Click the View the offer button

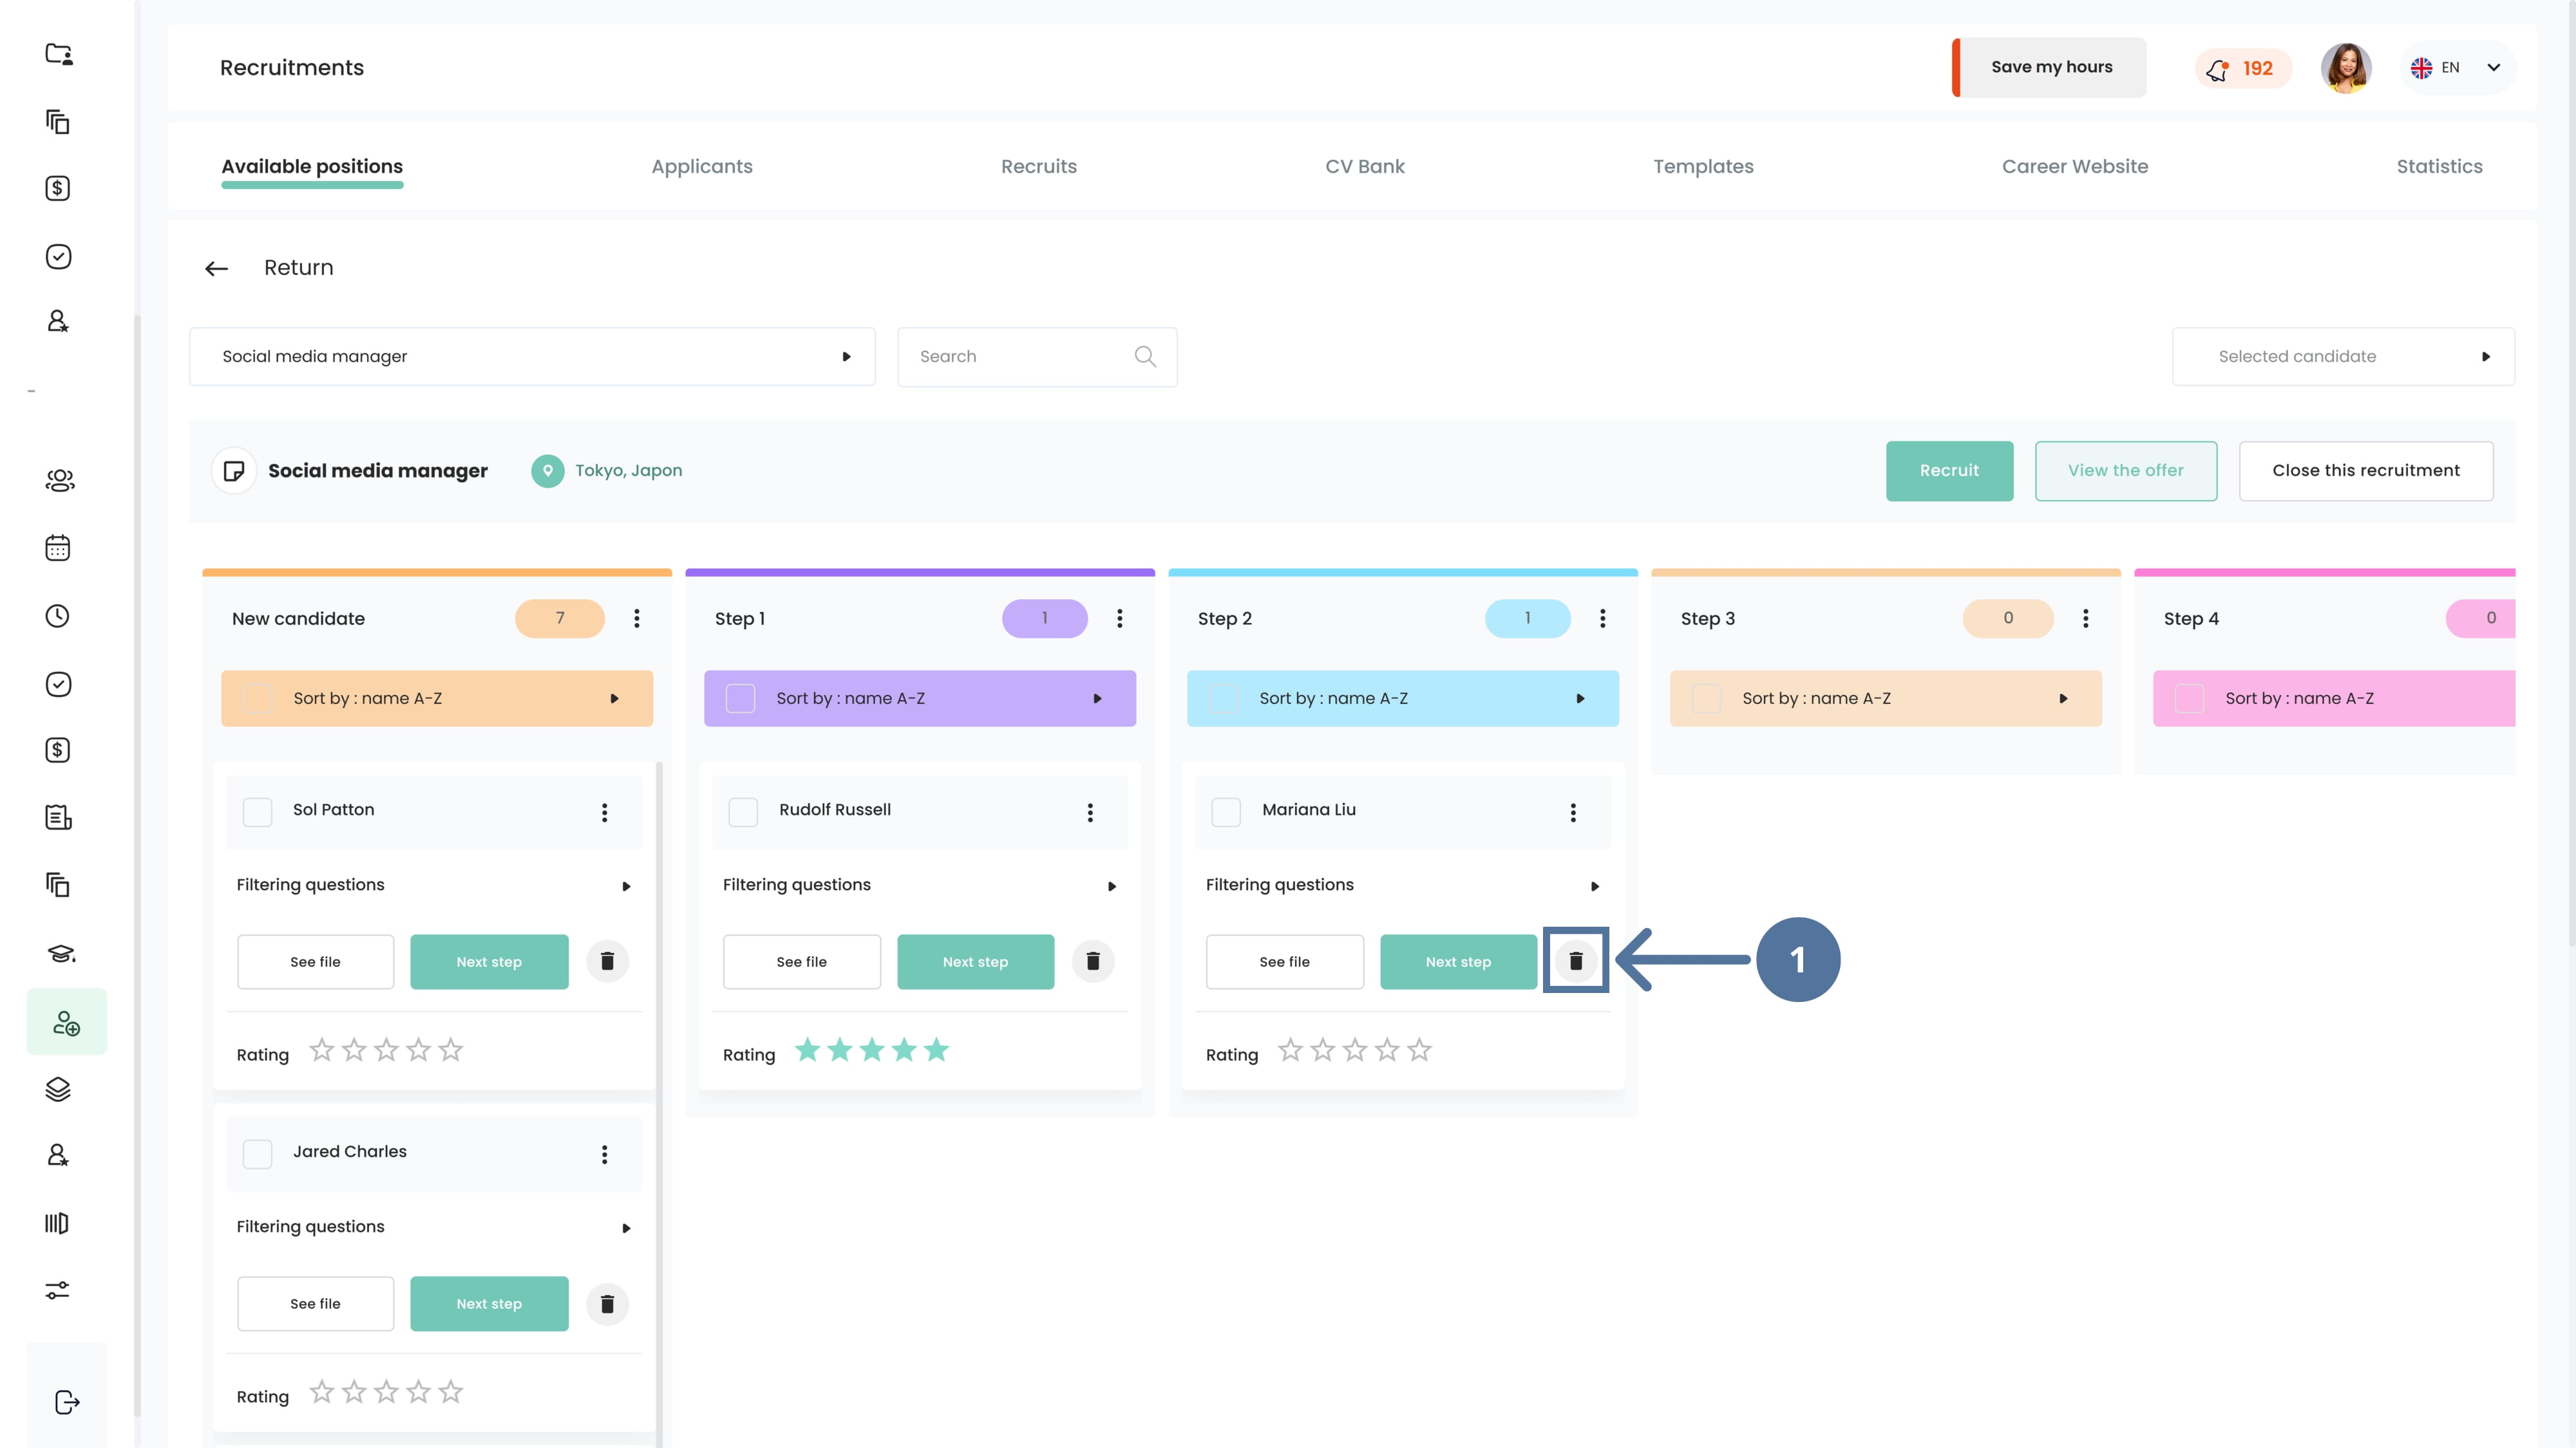tap(2126, 470)
